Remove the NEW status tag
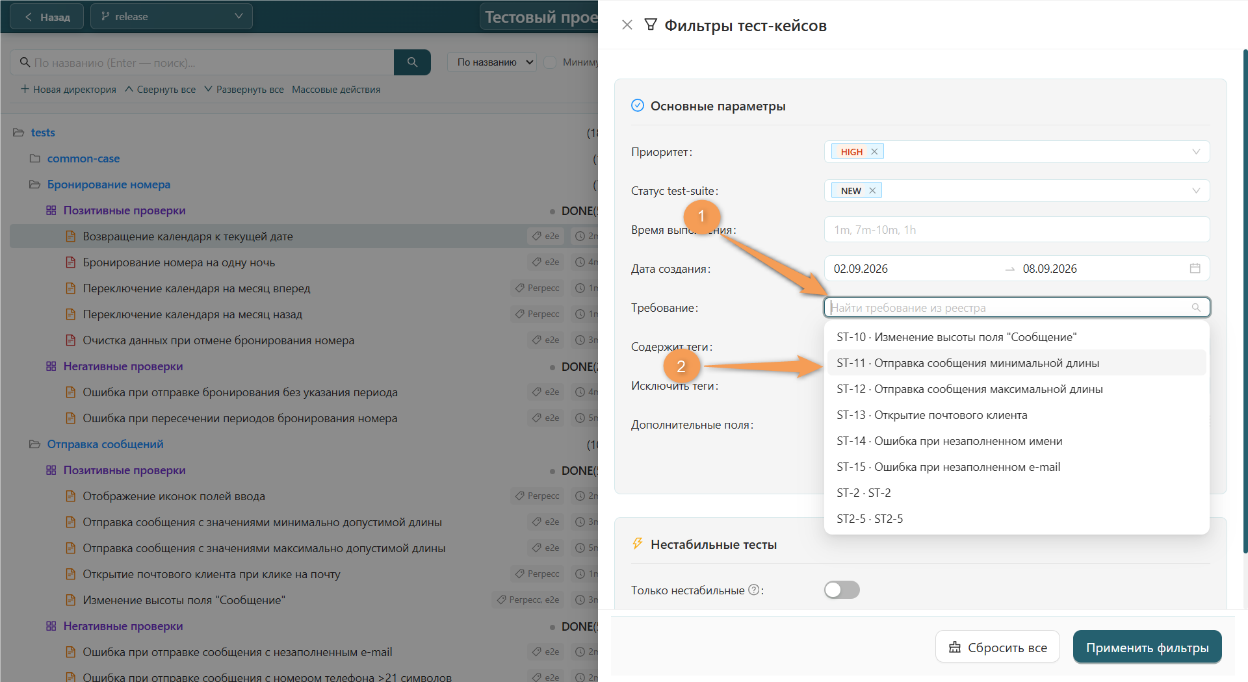The height and width of the screenshot is (682, 1248). (872, 190)
